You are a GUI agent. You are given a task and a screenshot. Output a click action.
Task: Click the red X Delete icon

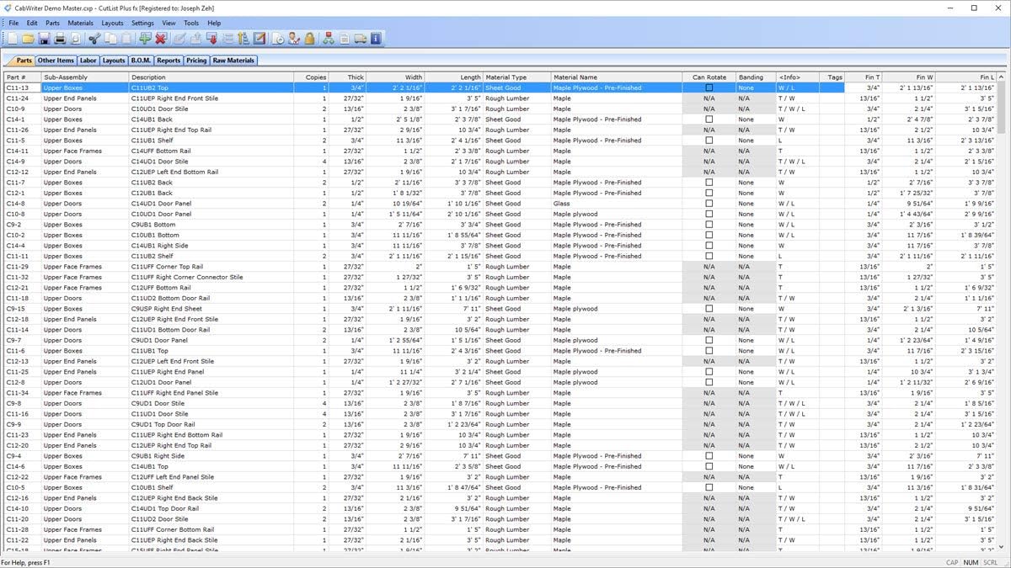tap(160, 39)
